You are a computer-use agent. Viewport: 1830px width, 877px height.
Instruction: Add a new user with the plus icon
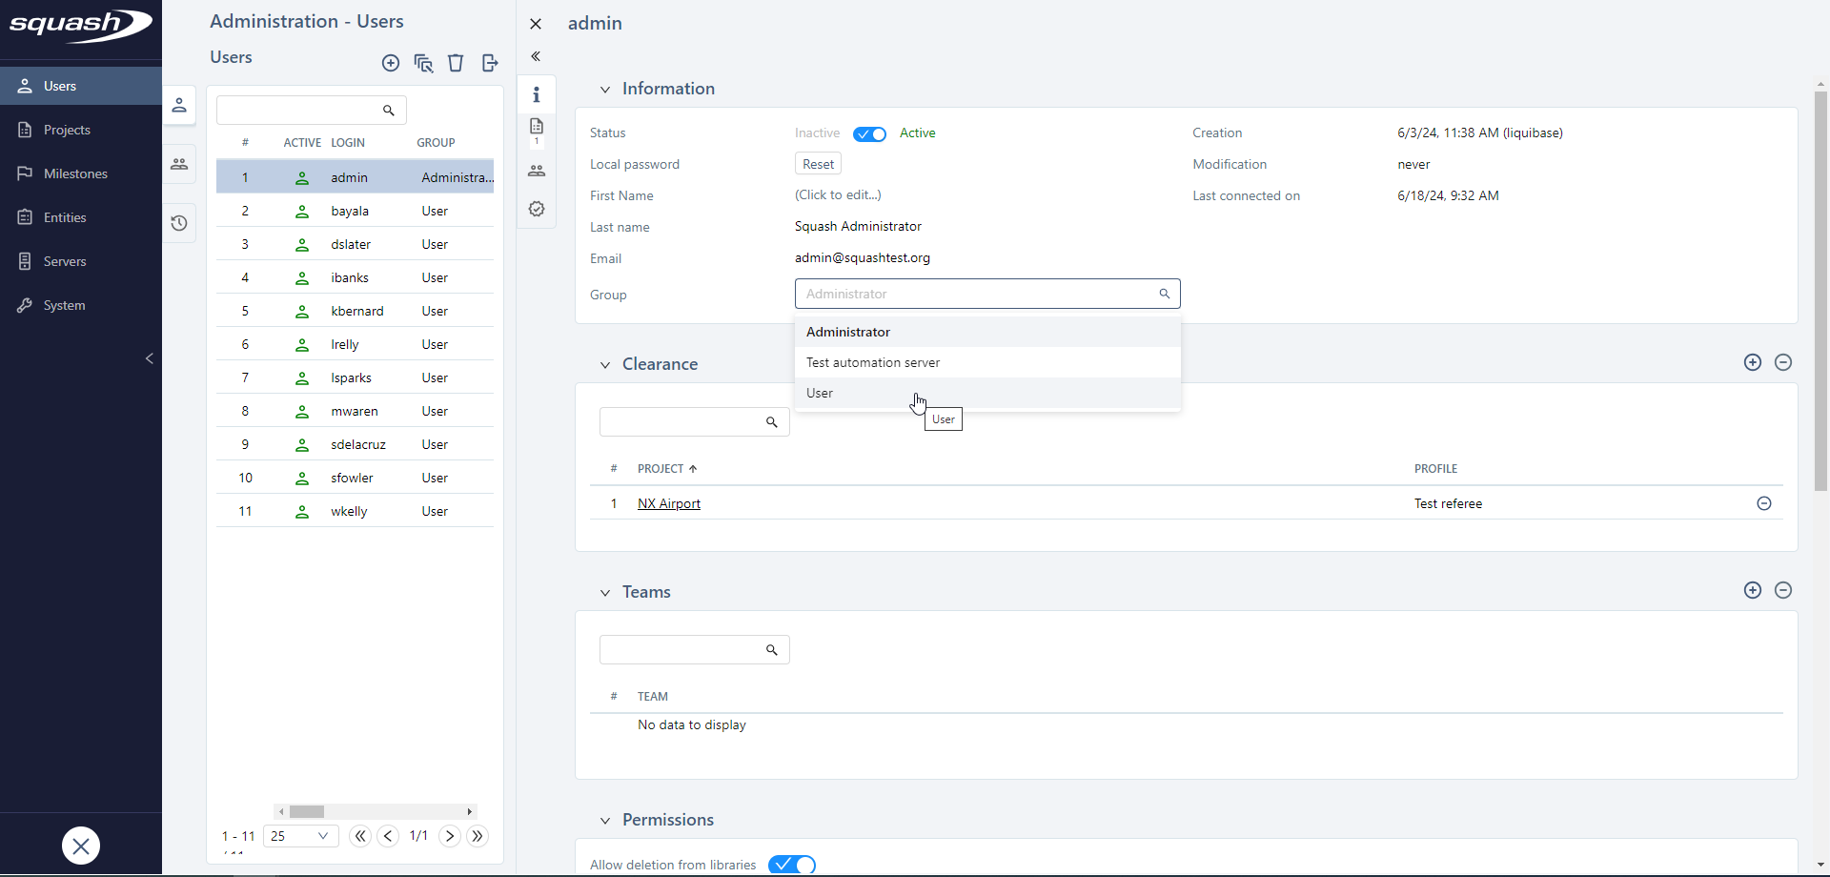[x=391, y=63]
